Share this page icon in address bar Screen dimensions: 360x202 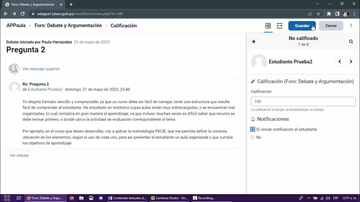coord(310,14)
